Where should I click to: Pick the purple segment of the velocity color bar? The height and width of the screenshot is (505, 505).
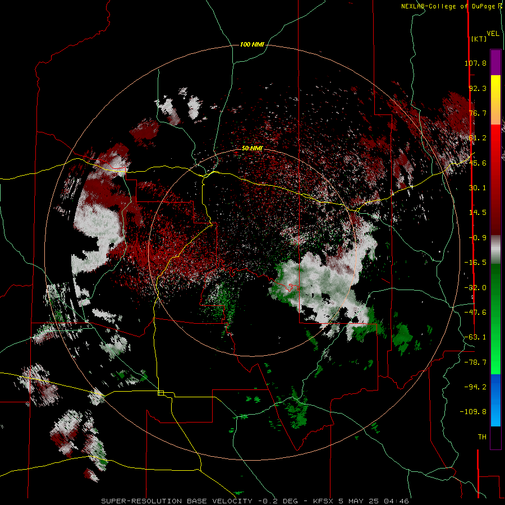495,62
